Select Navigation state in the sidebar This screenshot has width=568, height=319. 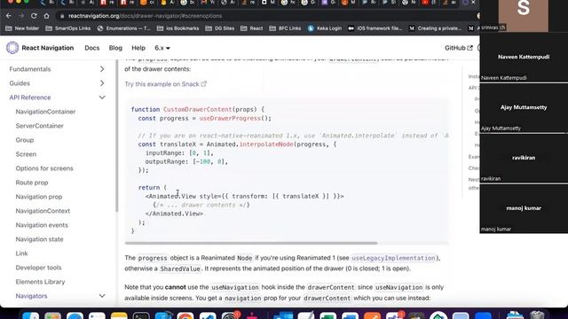(x=39, y=239)
